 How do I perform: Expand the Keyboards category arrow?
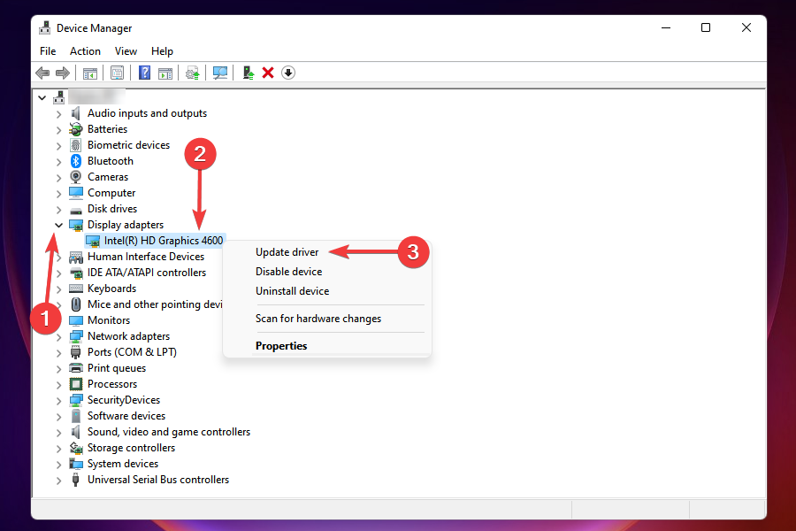59,289
